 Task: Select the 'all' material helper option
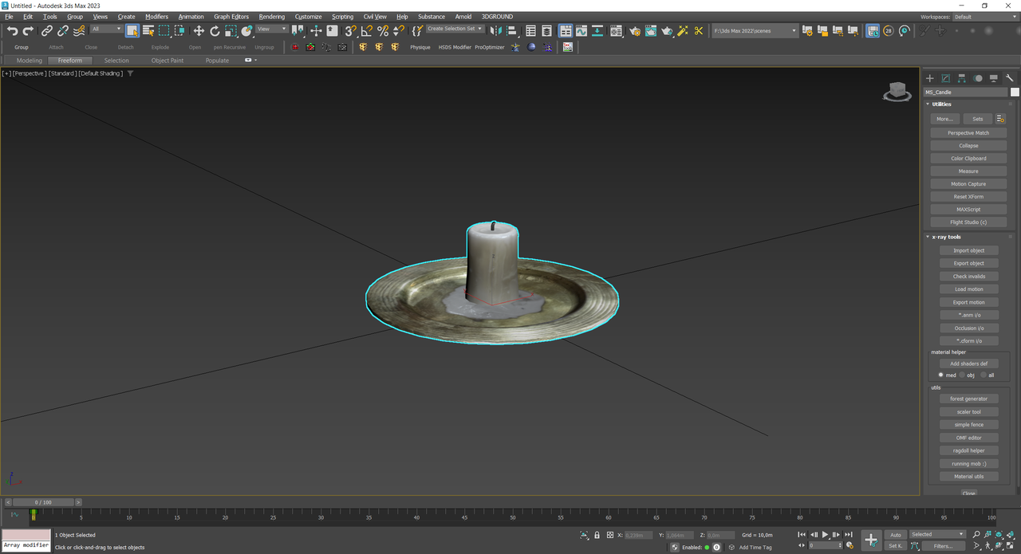pyautogui.click(x=984, y=375)
